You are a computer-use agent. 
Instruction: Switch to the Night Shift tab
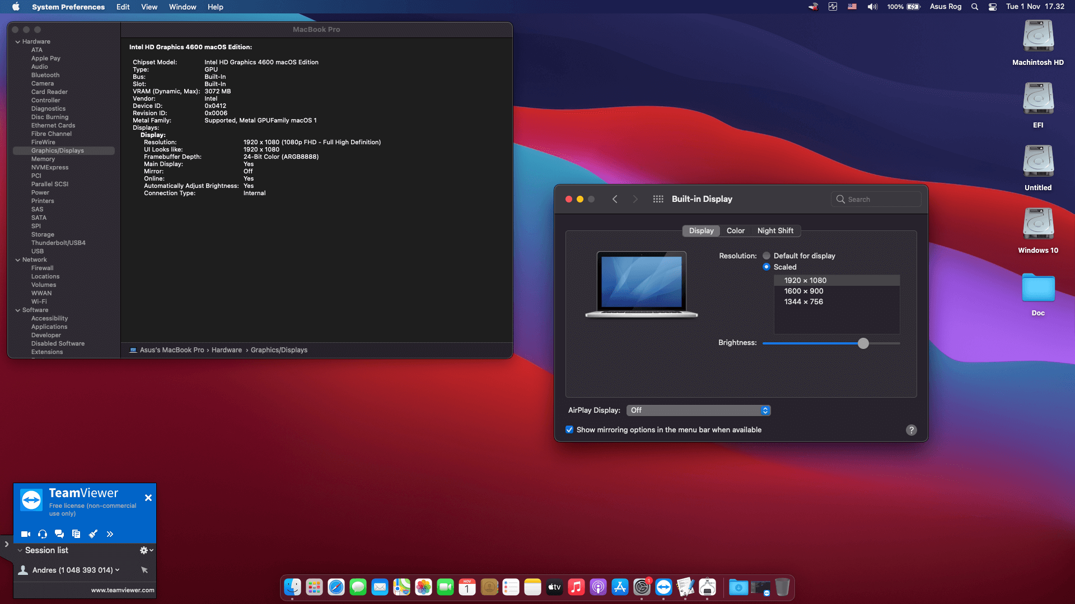pyautogui.click(x=775, y=230)
